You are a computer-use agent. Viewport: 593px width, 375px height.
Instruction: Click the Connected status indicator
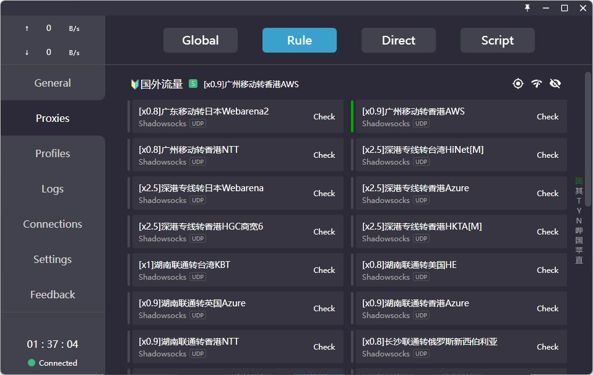coord(53,363)
